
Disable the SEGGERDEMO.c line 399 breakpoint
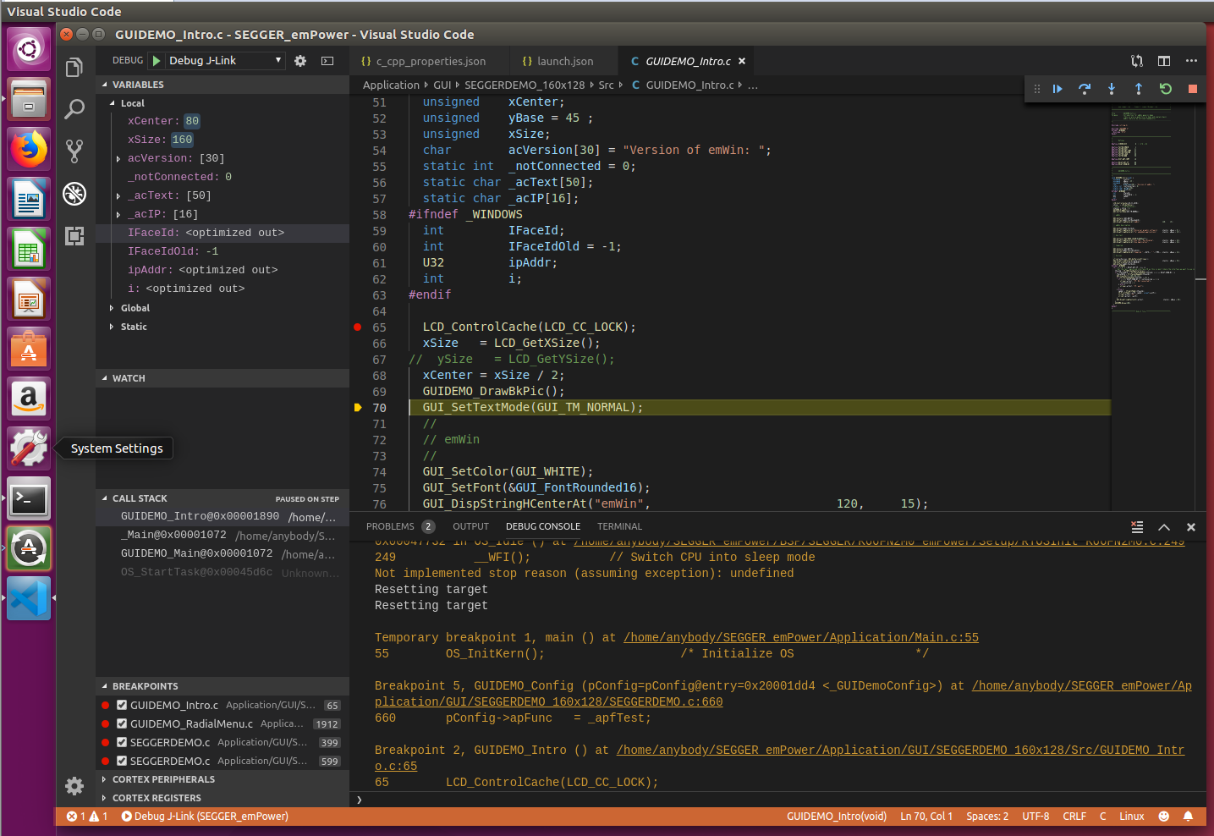tap(122, 742)
